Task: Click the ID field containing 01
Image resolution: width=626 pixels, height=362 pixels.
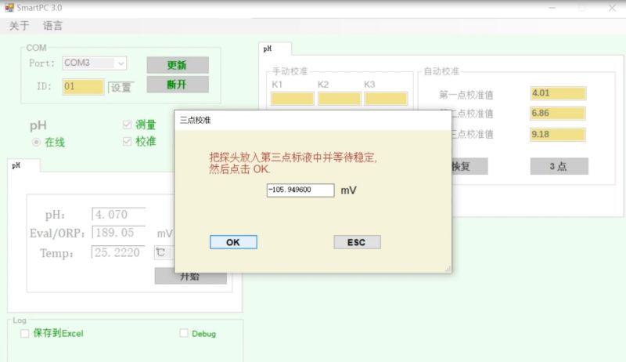Action: tap(82, 87)
